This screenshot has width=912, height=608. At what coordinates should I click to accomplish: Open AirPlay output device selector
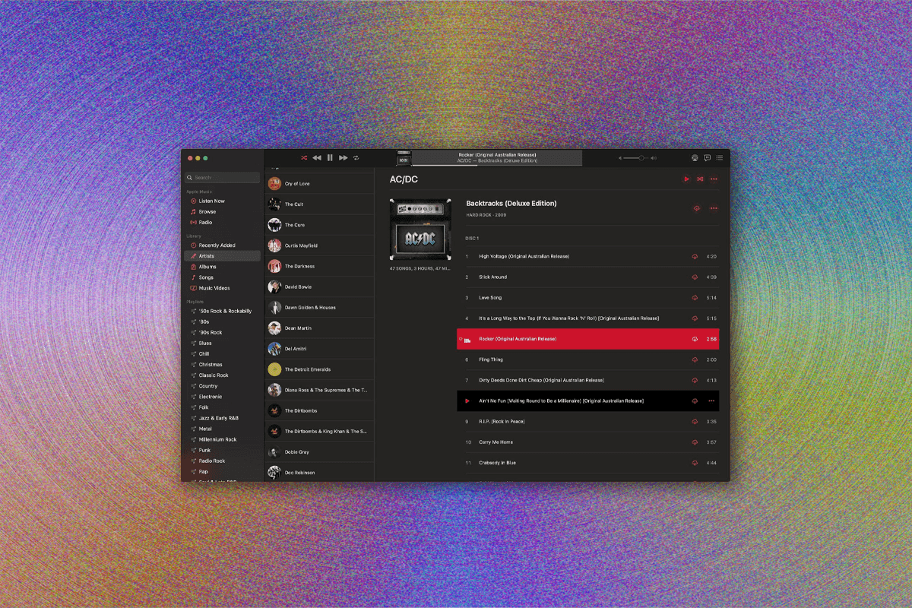(695, 157)
